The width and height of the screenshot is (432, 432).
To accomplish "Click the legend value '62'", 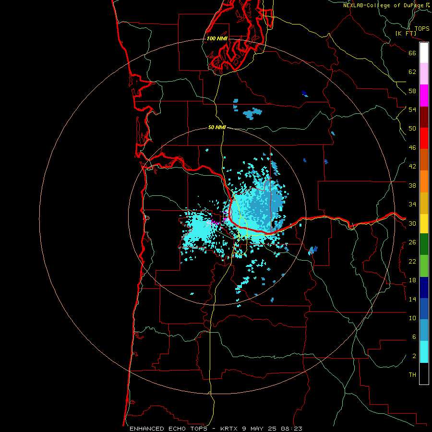I will (x=412, y=72).
